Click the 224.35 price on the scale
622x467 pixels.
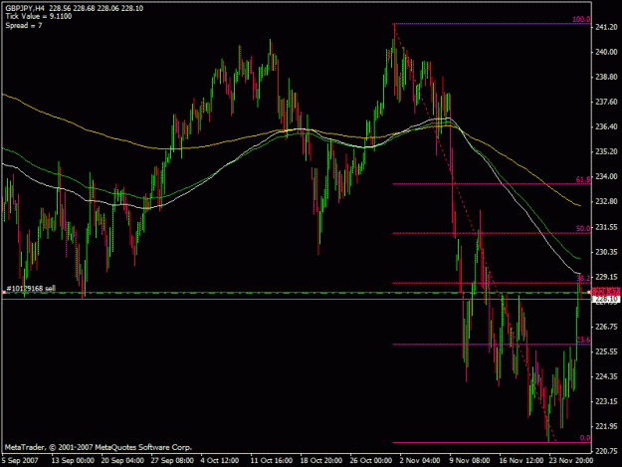606,376
